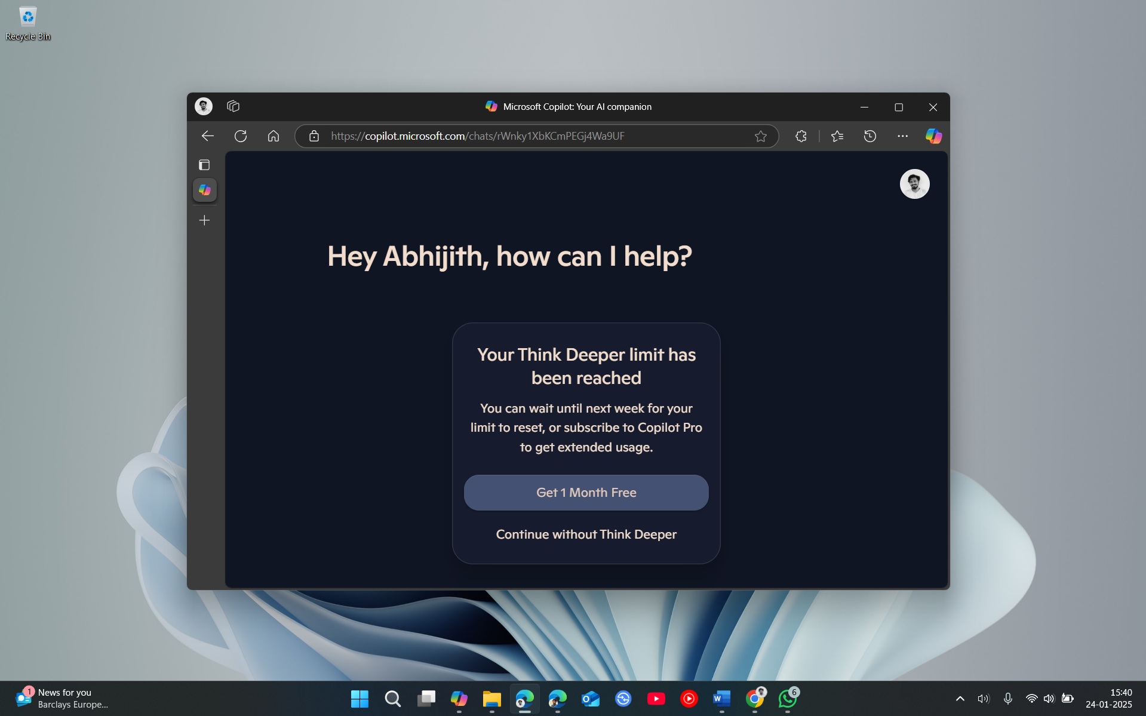Open WhatsApp from the taskbar
1146x716 pixels.
pyautogui.click(x=788, y=699)
